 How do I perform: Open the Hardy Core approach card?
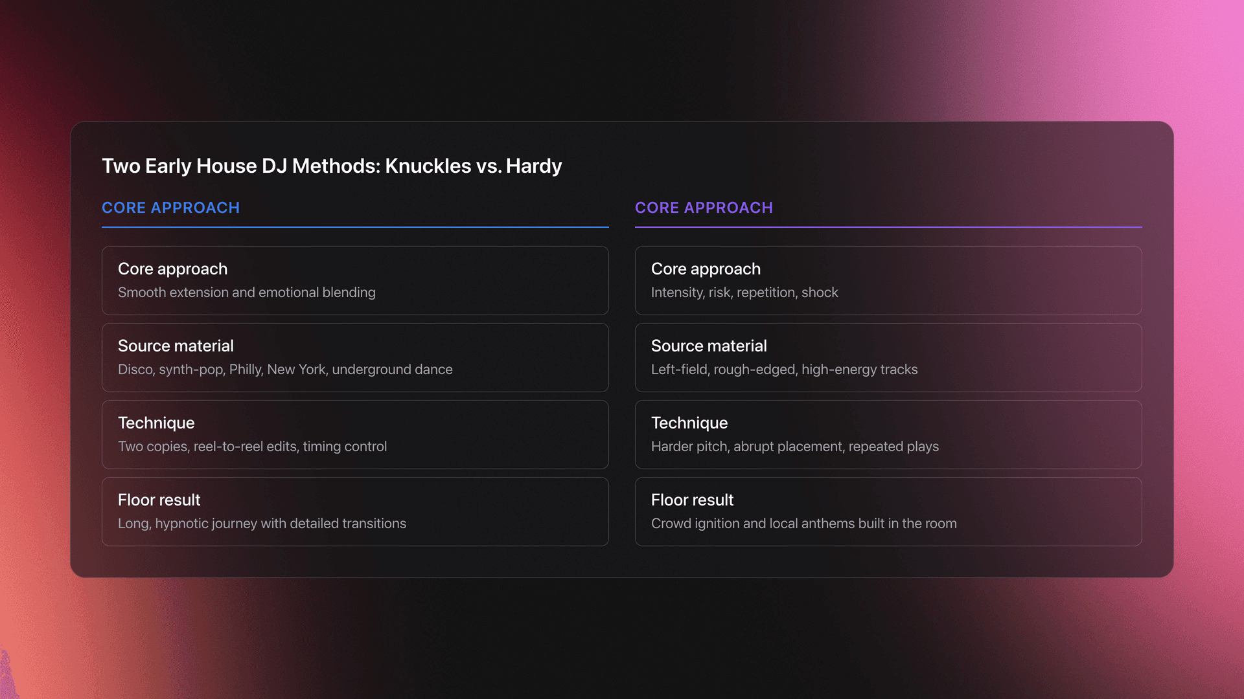[888, 280]
